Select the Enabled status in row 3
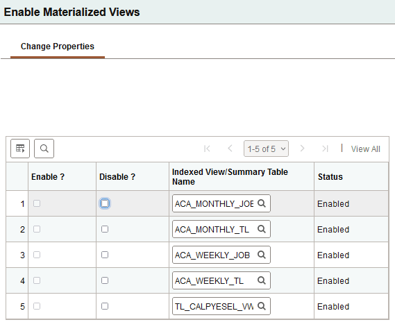 333,255
